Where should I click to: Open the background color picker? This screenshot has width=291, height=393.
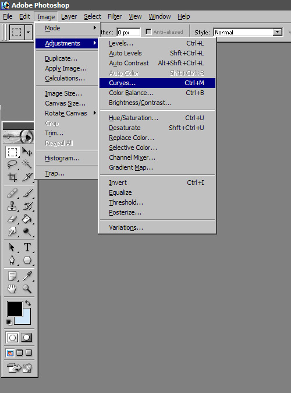(x=27, y=318)
